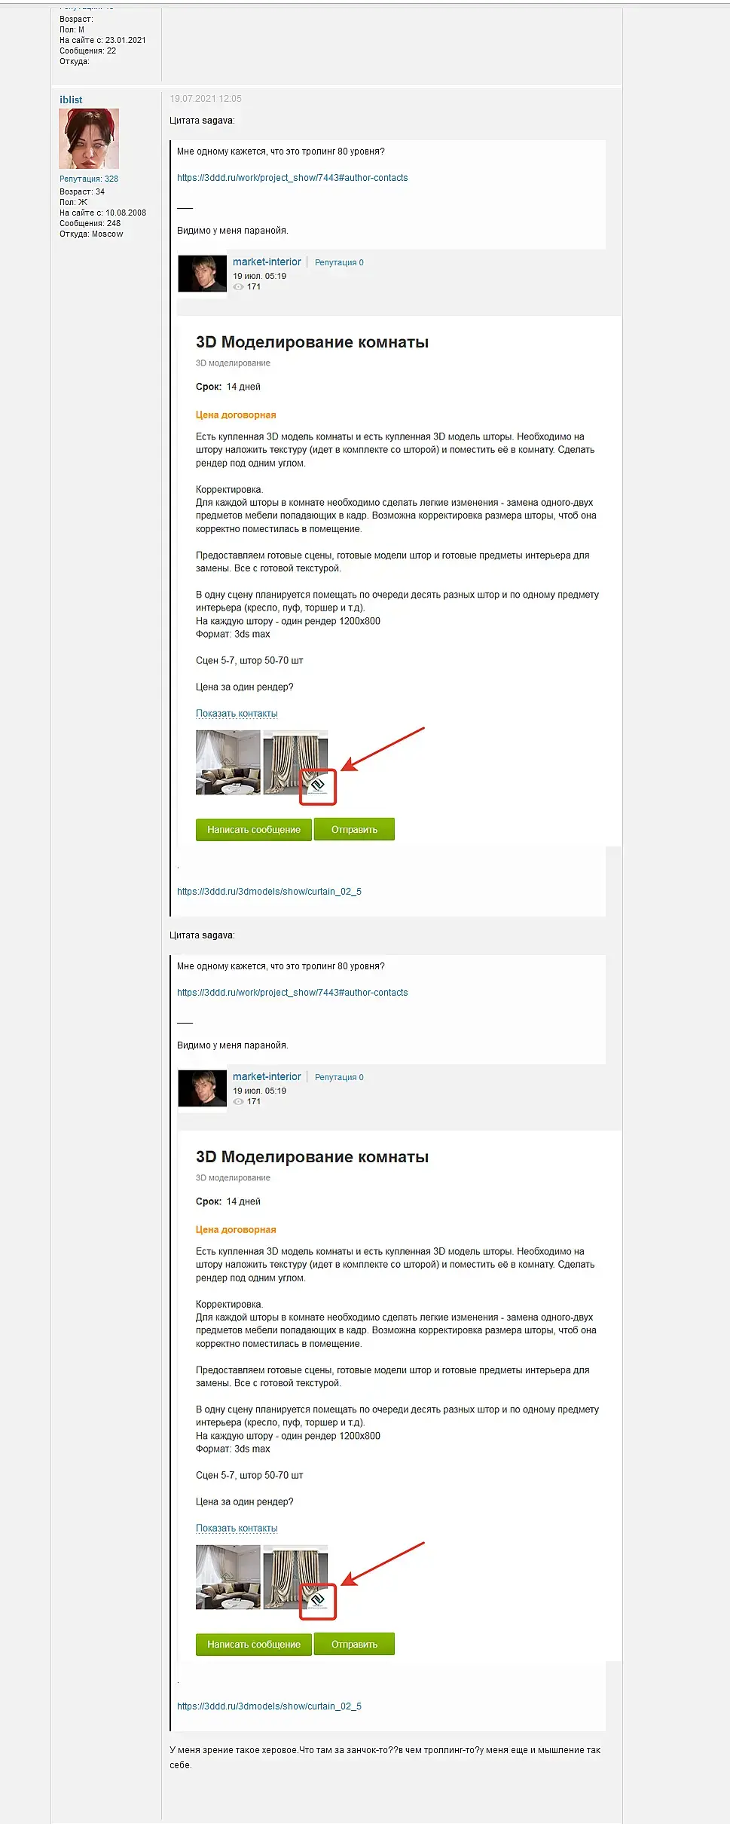Open first room interior thumbnail
Screen dimensions: 730x1824
228,762
